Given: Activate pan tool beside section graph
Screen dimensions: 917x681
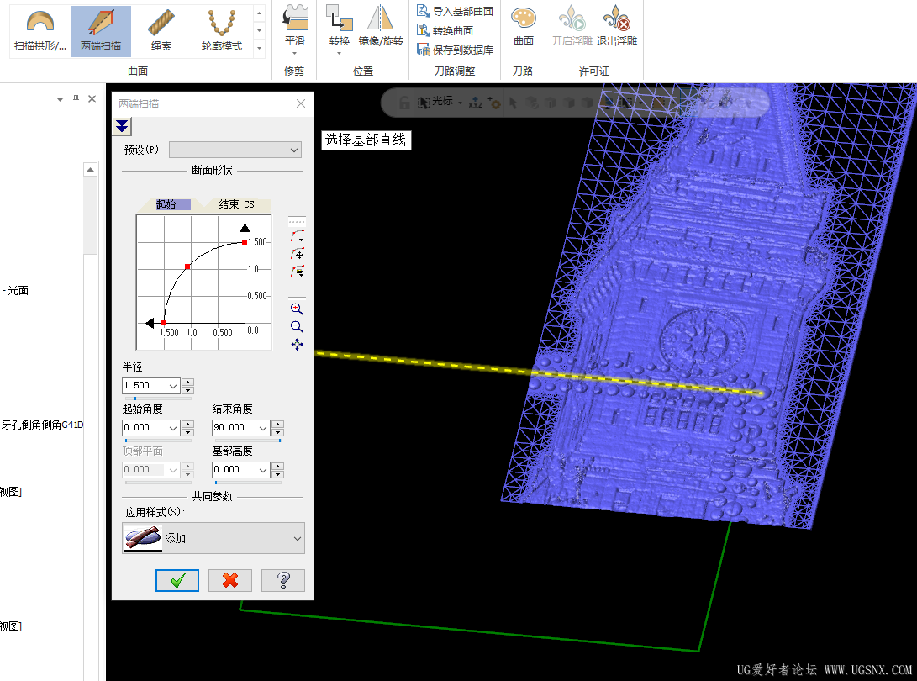Looking at the screenshot, I should (297, 345).
